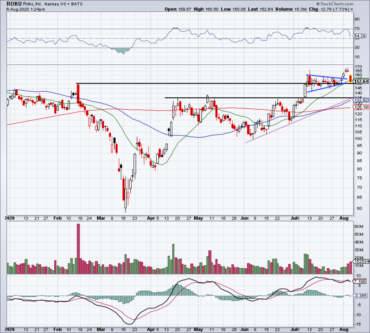Image resolution: width=370 pixels, height=333 pixels.
Task: Click the -0.365 MACD histogram tag
Action: coord(360,296)
